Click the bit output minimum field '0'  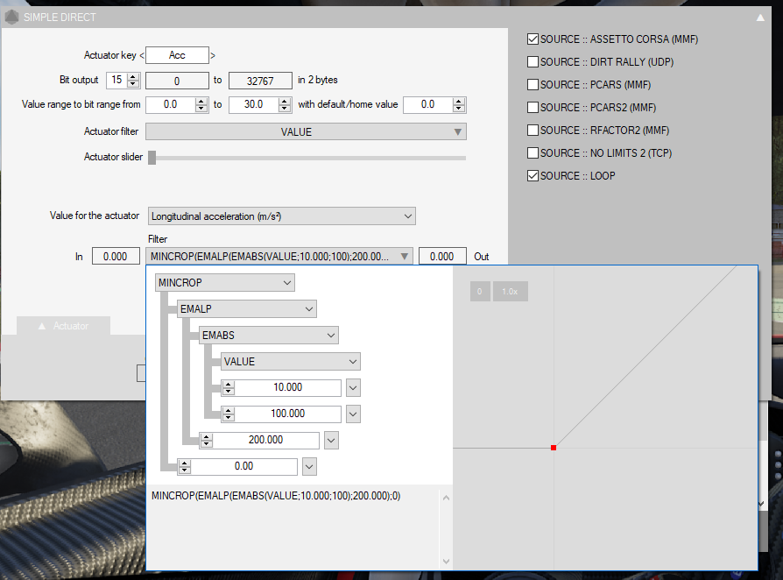click(177, 81)
